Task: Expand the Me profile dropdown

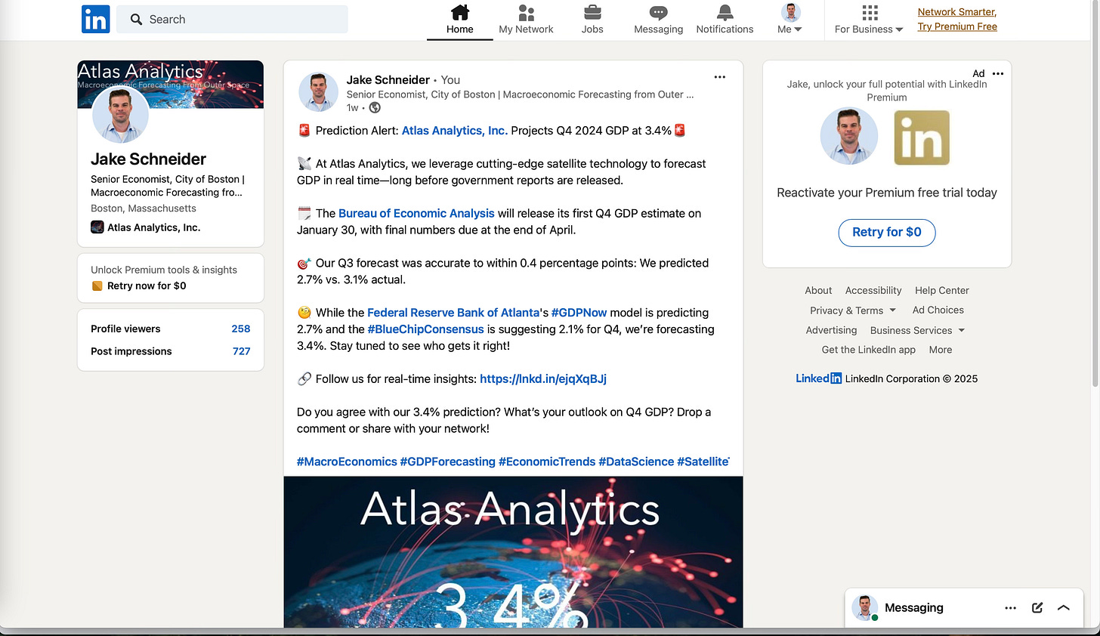Action: click(790, 20)
